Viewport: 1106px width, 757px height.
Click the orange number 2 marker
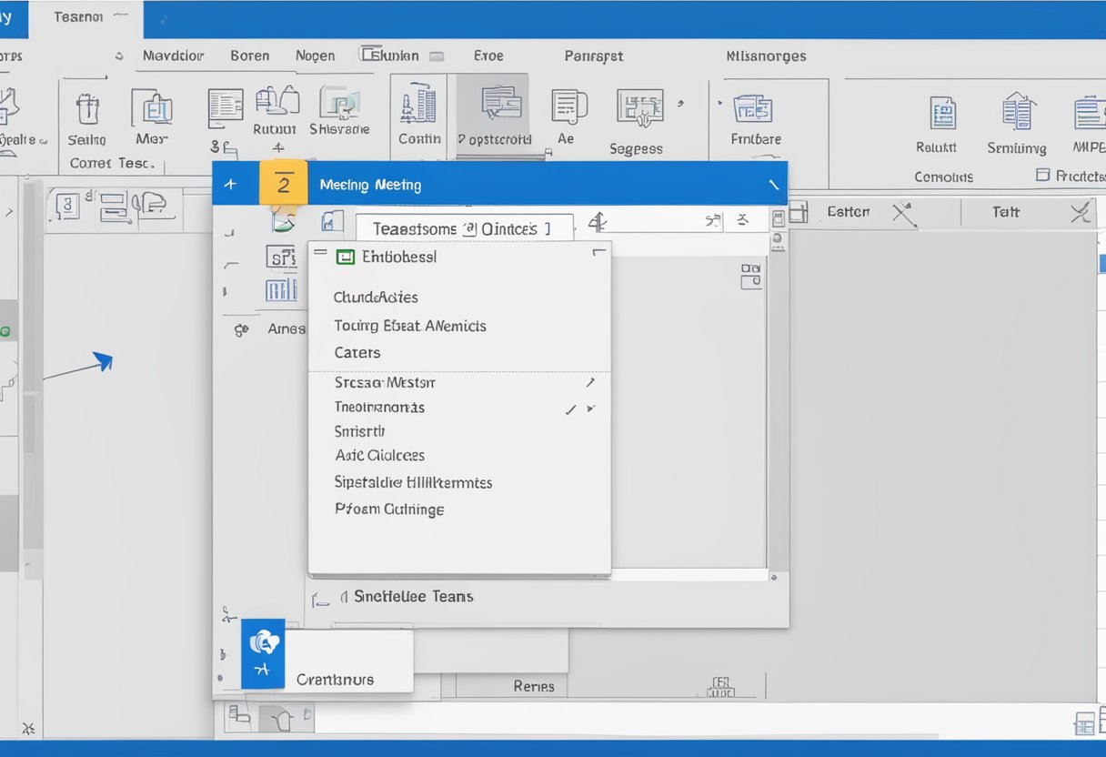[x=285, y=182]
